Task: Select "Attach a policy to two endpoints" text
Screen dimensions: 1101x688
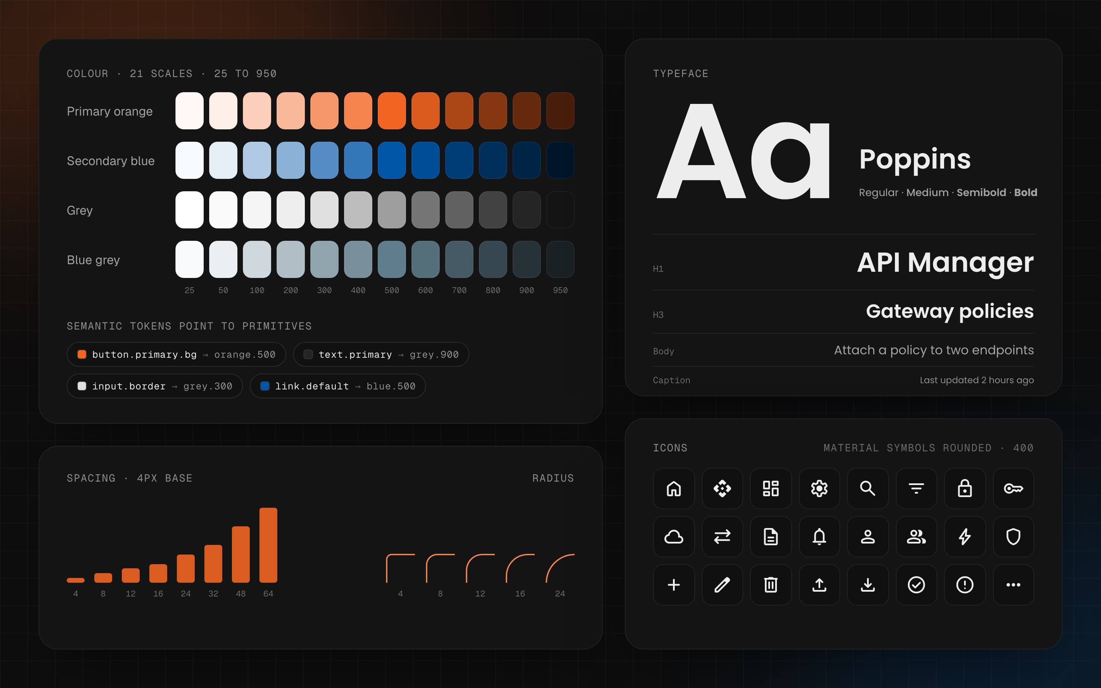Action: (x=933, y=350)
